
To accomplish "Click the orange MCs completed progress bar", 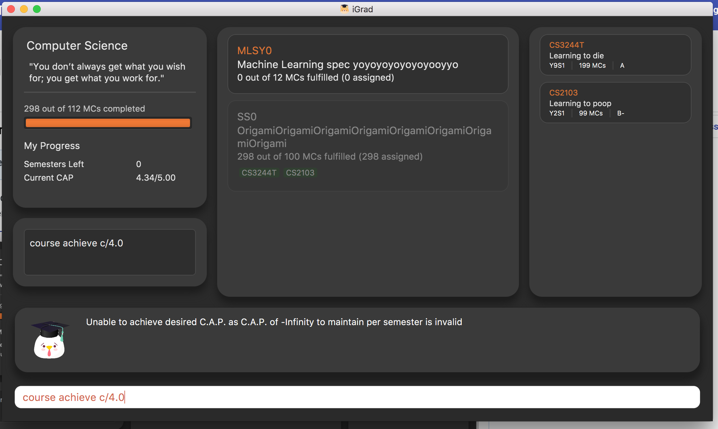I will pyautogui.click(x=108, y=123).
